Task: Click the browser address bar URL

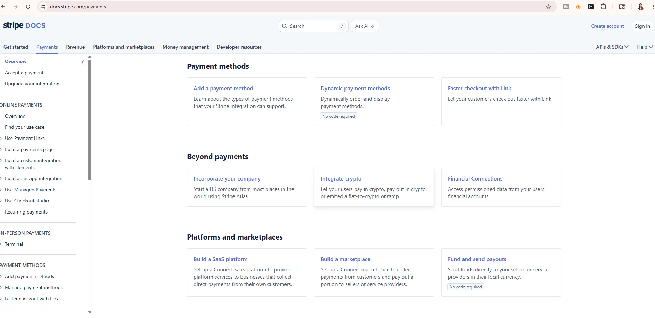Action: 78,7
